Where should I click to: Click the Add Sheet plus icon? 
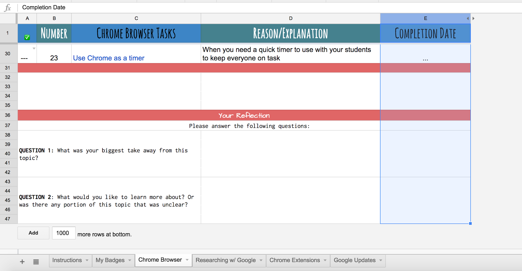click(22, 262)
